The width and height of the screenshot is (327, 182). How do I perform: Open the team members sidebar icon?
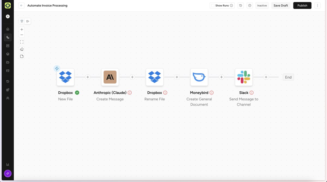coord(8,98)
